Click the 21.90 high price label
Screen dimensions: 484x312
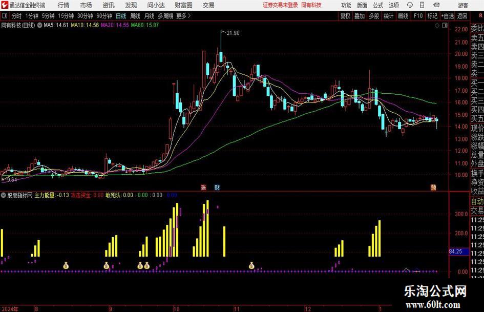click(x=233, y=33)
